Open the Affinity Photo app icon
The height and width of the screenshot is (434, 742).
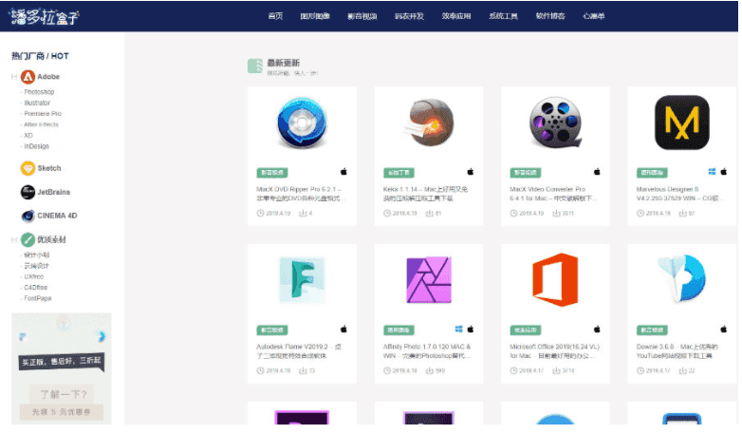click(429, 280)
